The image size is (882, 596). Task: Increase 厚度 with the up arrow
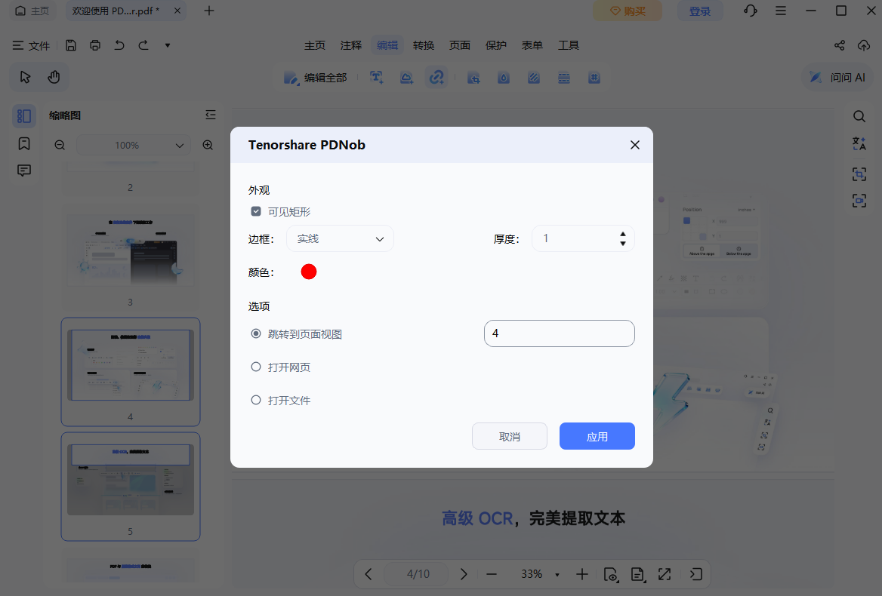click(623, 234)
